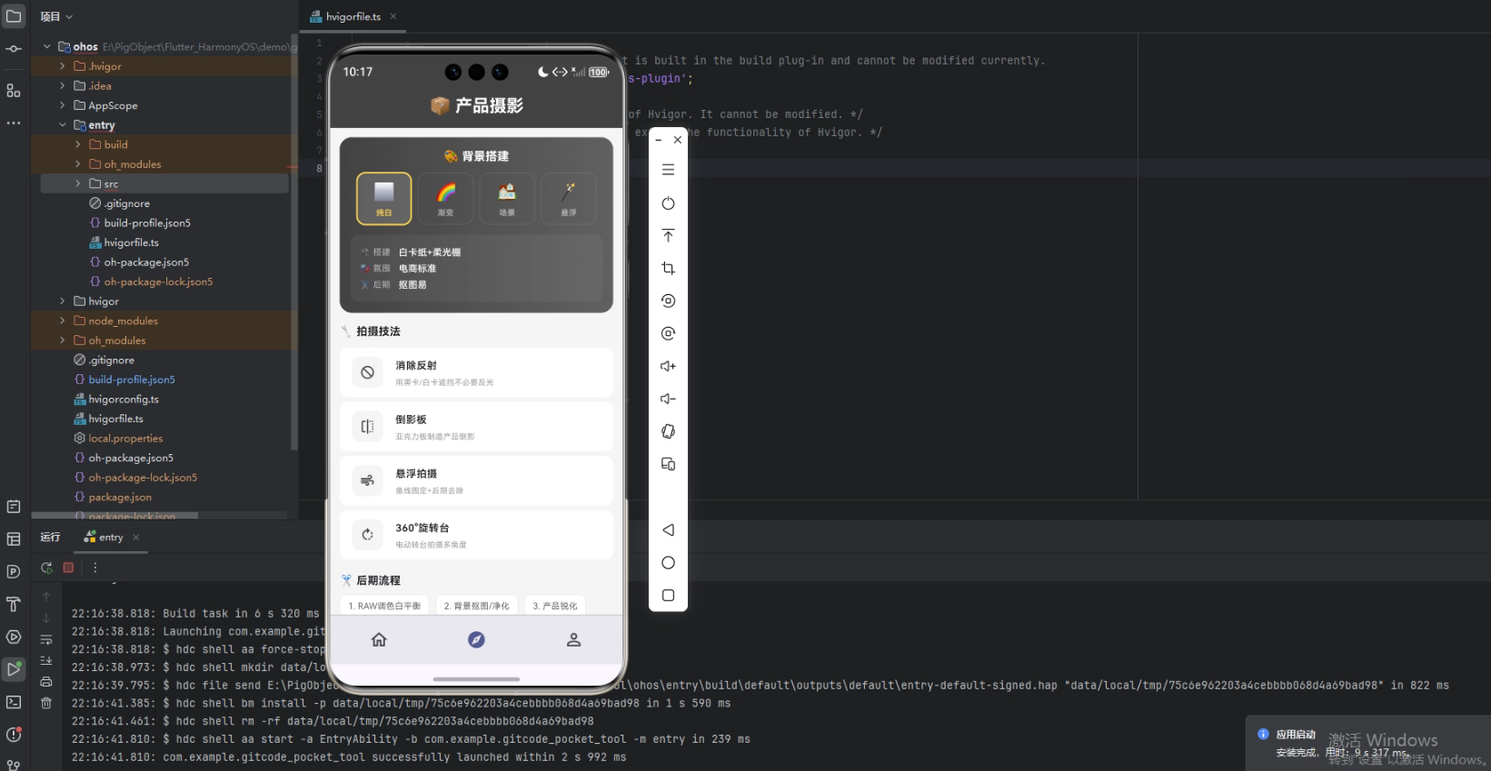Click the 运行 panel title
Image resolution: width=1491 pixels, height=771 pixels.
pyautogui.click(x=50, y=538)
